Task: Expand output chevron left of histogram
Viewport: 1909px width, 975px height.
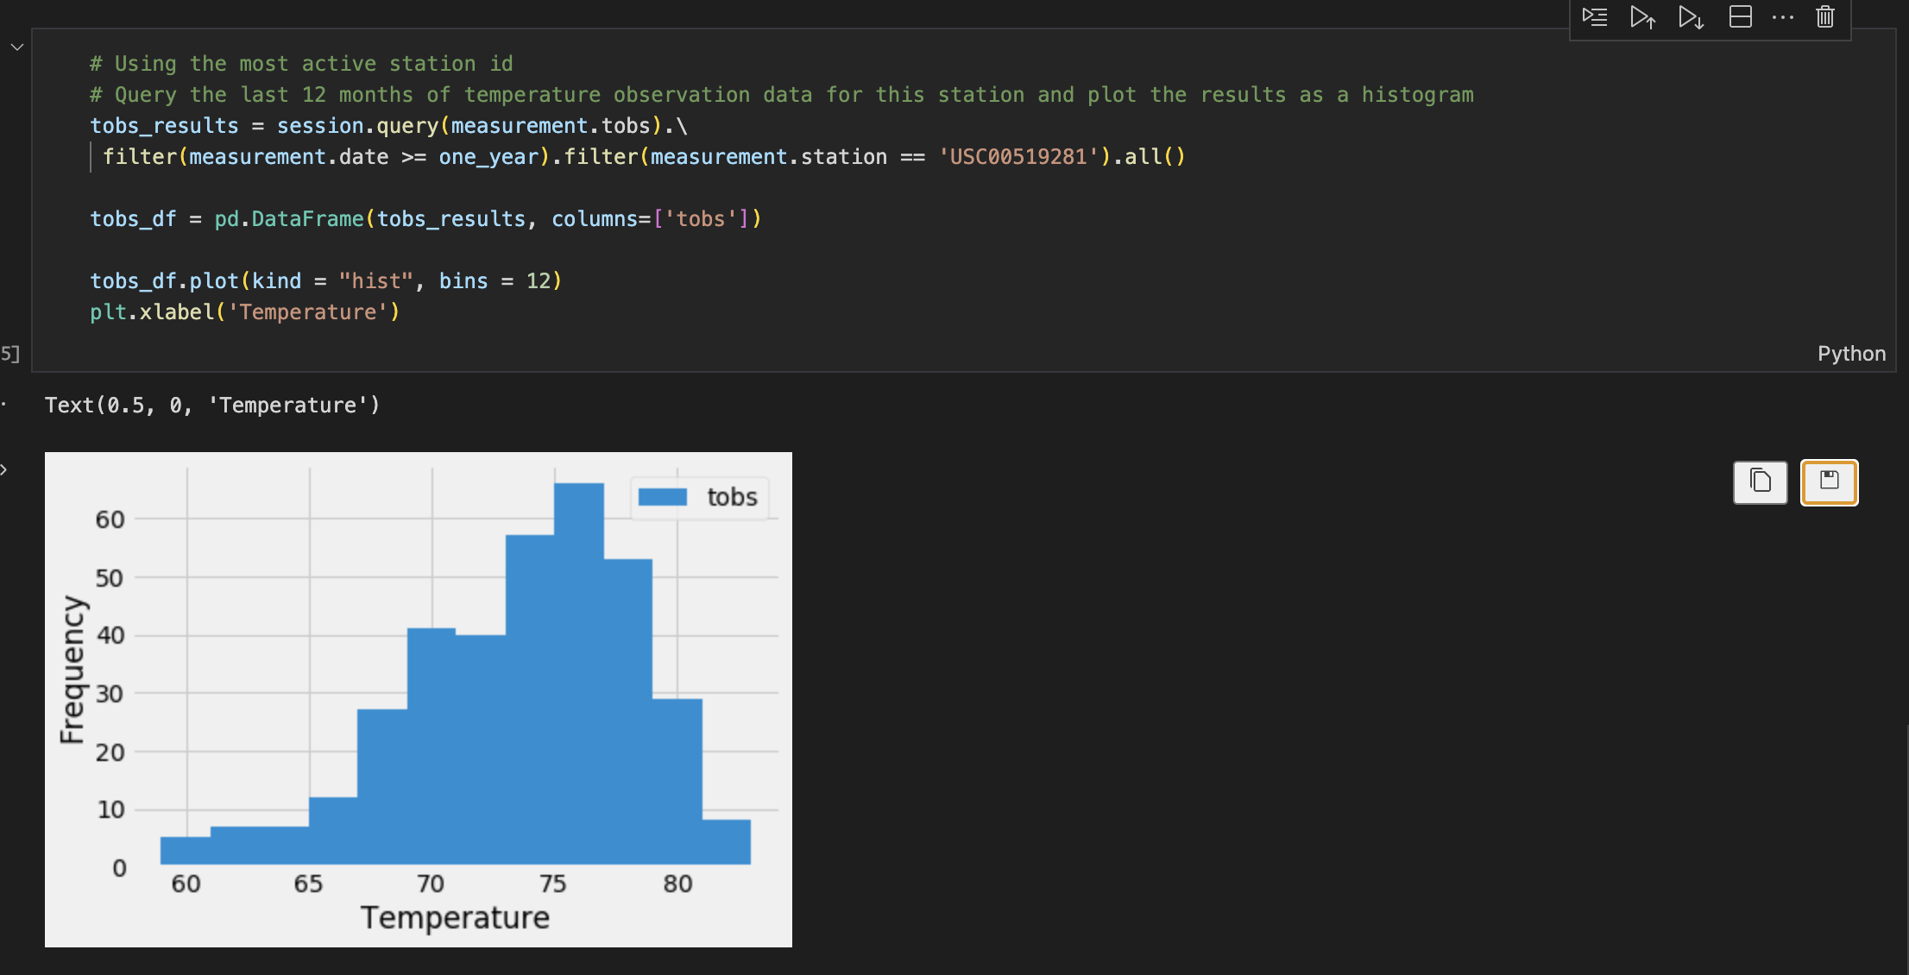Action: tap(4, 470)
